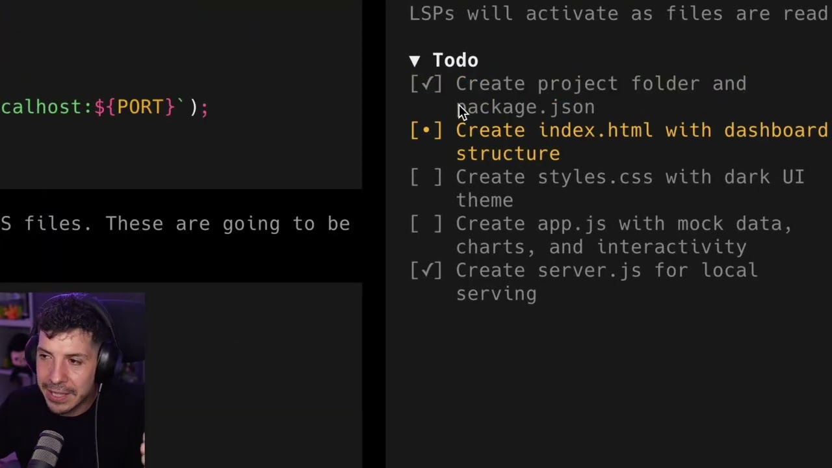
Task: Collapse the Todo section triangle
Action: (x=415, y=61)
